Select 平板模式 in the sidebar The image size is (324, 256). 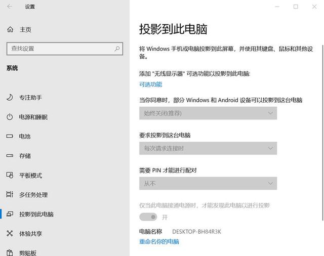coord(30,175)
